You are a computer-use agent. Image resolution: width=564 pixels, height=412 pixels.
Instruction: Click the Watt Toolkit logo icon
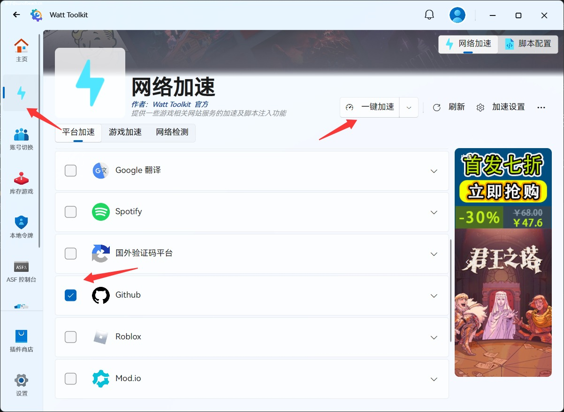click(36, 15)
